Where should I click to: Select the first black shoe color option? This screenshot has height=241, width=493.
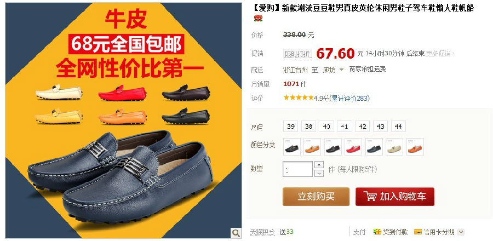point(292,147)
